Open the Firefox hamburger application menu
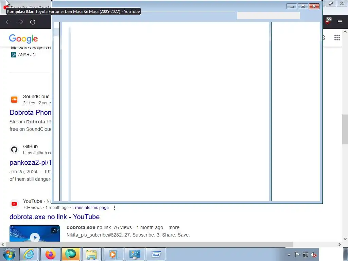The image size is (348, 261). pos(340,22)
